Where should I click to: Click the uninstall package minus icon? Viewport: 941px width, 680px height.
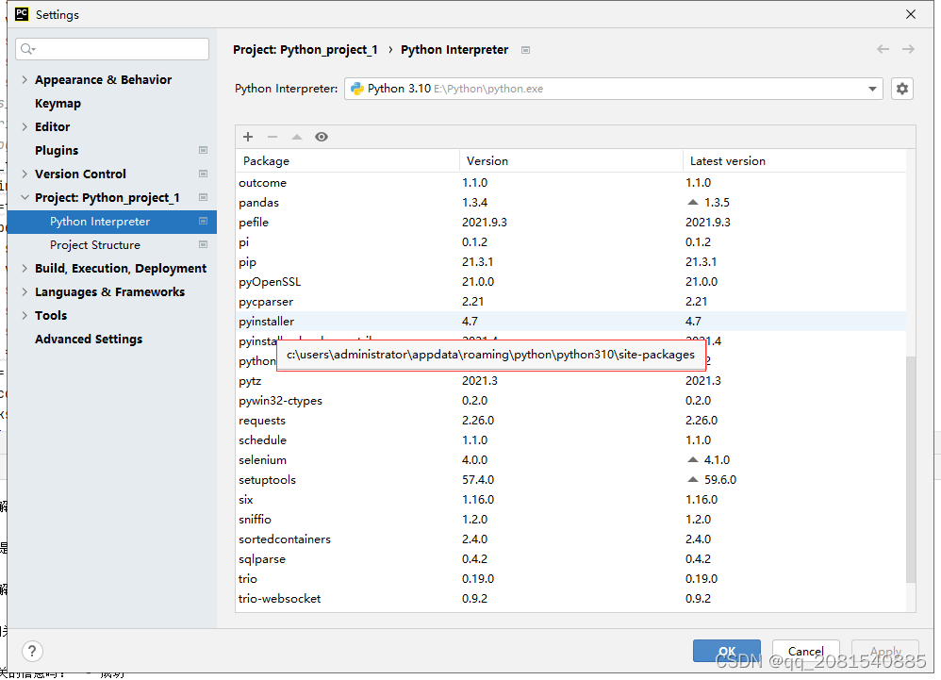(272, 137)
